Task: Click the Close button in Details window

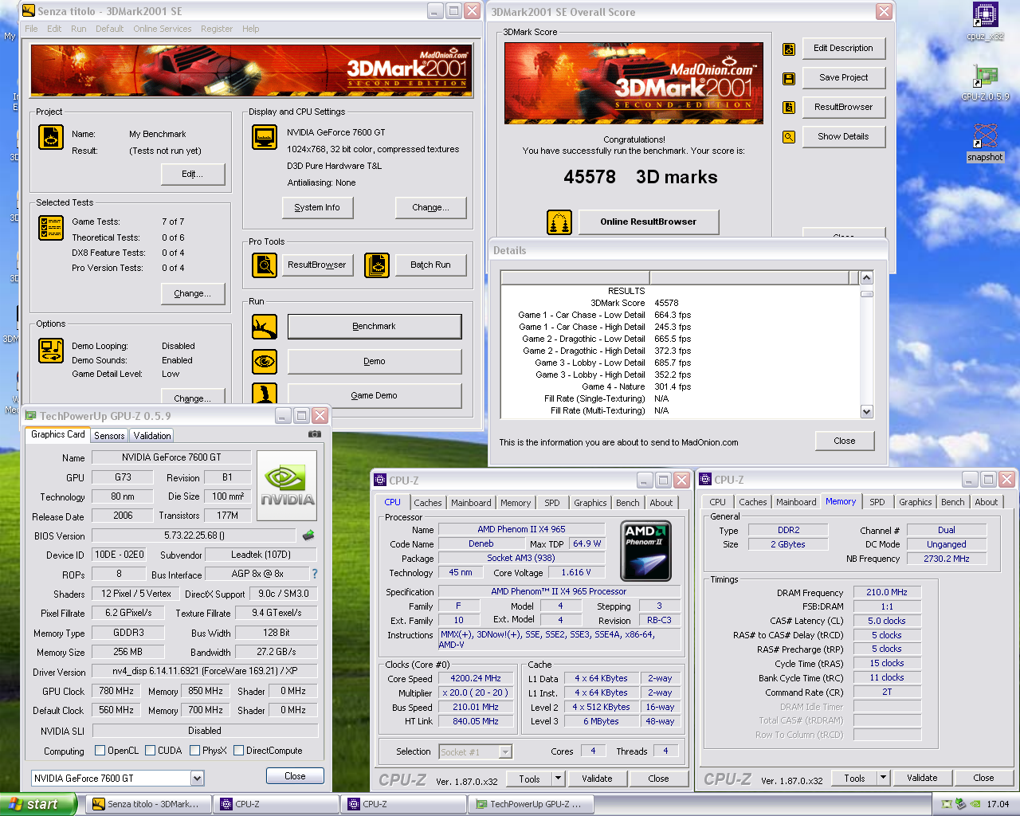Action: click(x=845, y=441)
